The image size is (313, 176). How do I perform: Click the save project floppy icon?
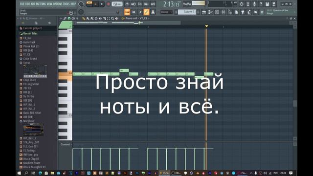point(268,4)
